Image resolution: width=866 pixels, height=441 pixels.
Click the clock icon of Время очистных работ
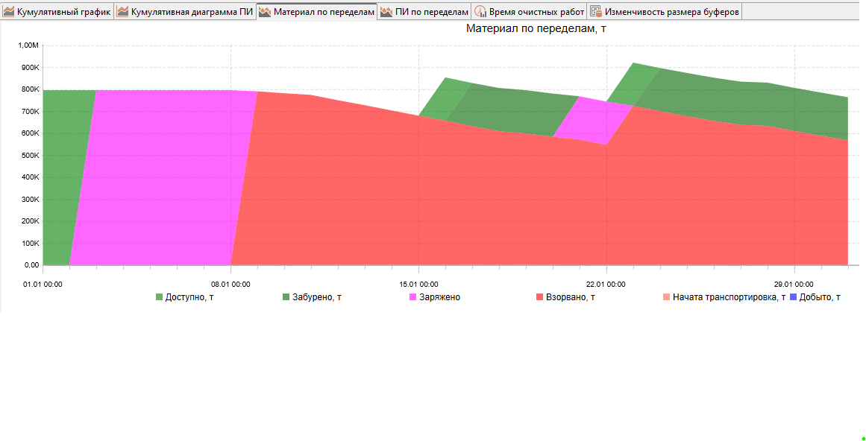480,11
